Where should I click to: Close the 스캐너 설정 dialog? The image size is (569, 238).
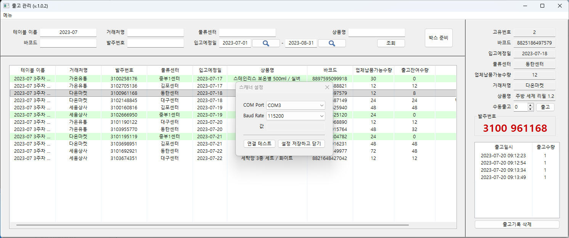pyautogui.click(x=327, y=87)
